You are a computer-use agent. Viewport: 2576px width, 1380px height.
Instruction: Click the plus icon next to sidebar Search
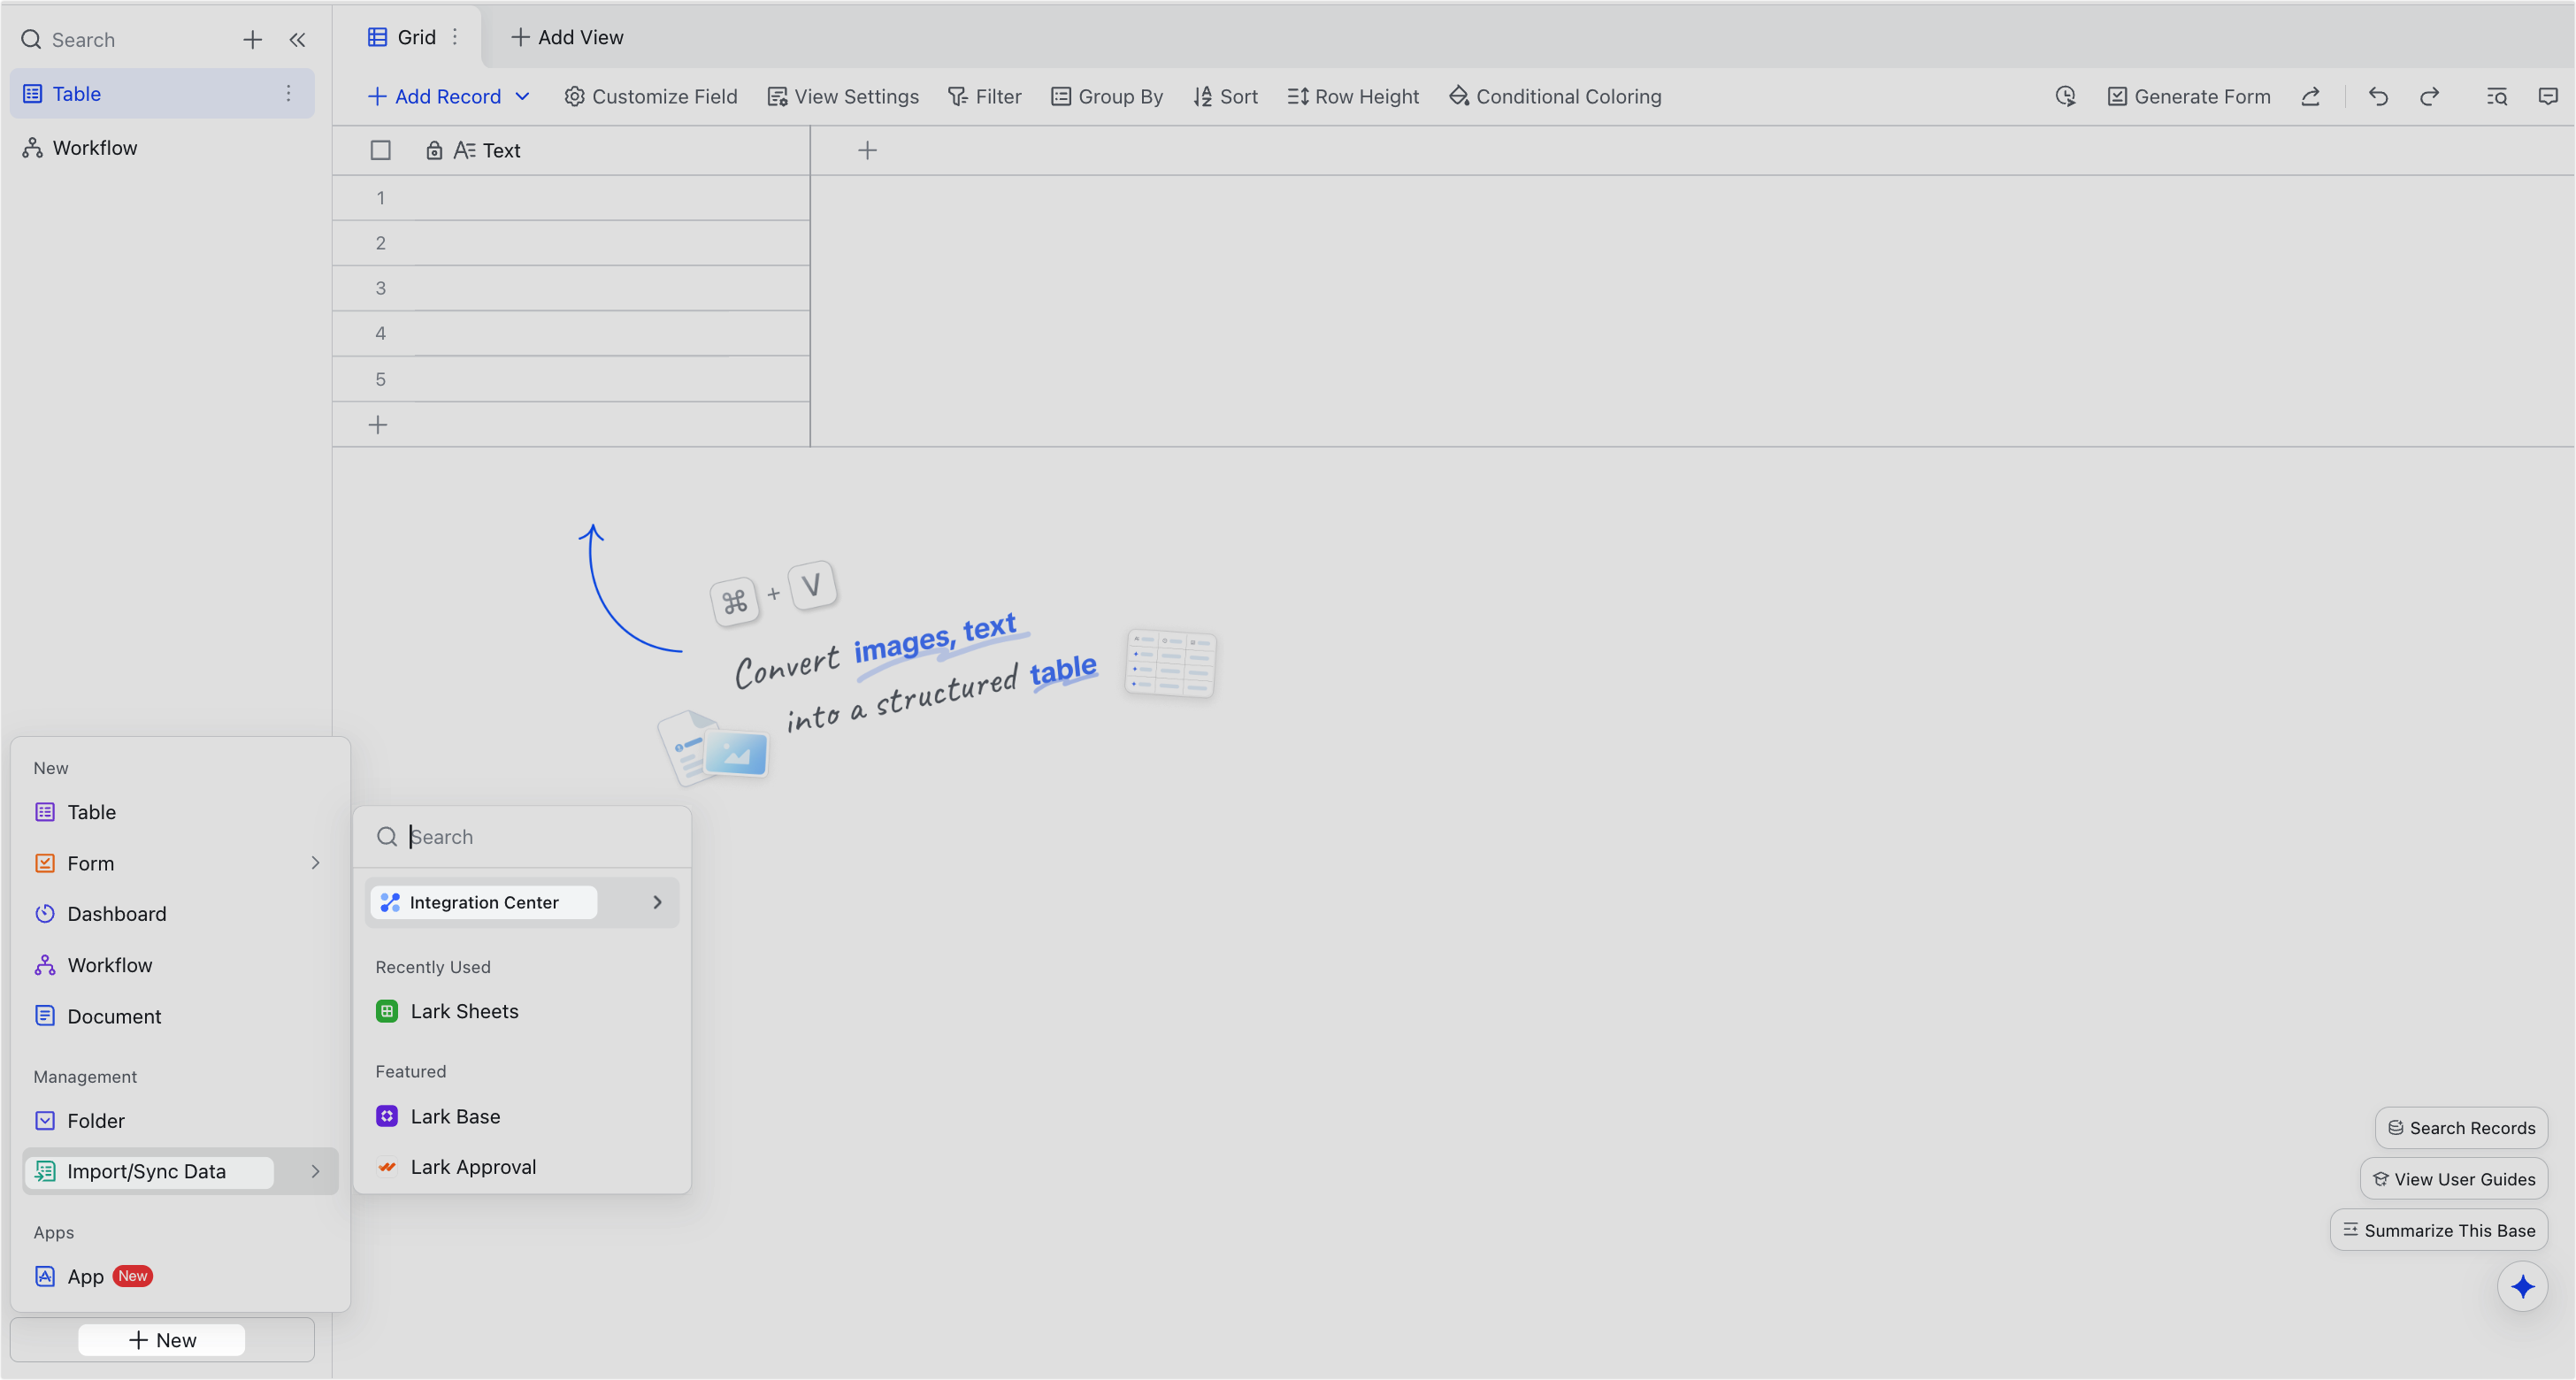click(x=252, y=40)
